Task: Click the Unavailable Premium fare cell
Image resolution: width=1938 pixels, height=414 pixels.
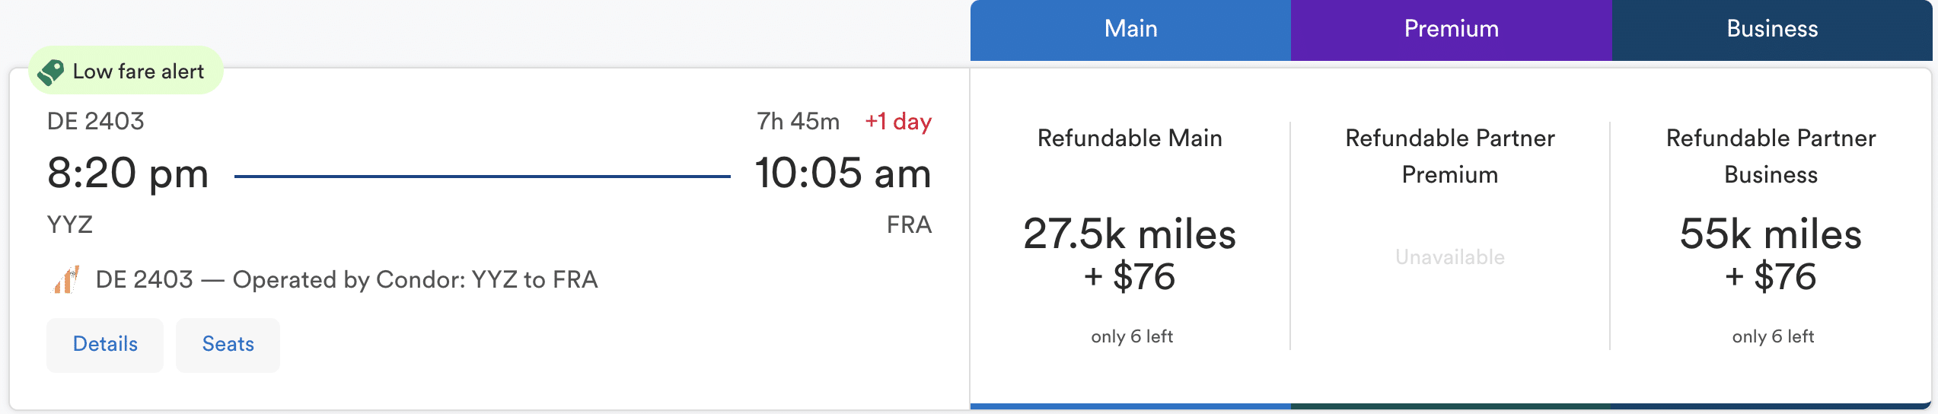Action: pos(1449,257)
